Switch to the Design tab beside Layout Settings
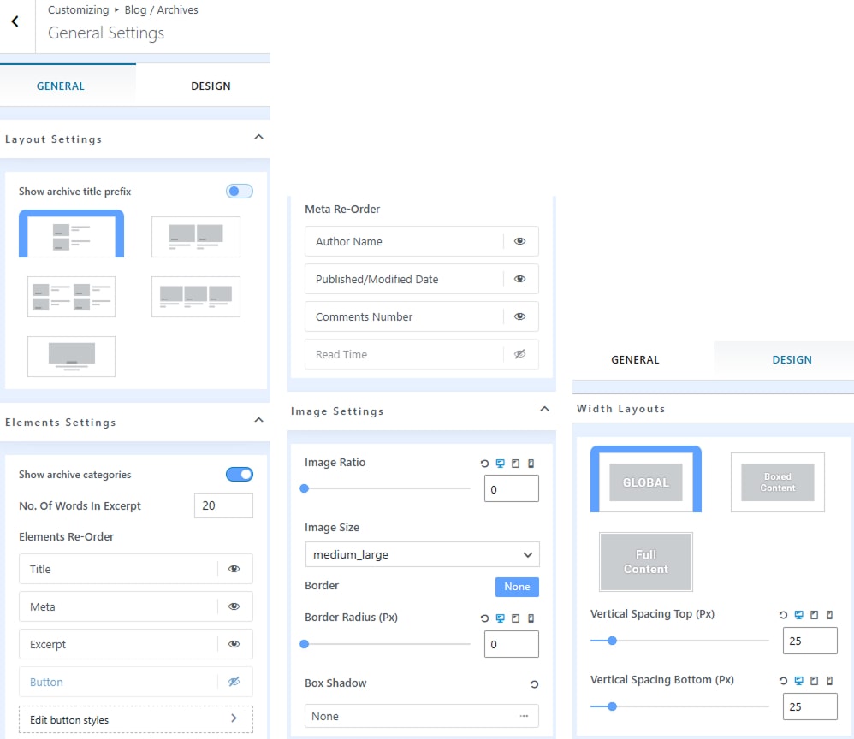Viewport: 854px width, 739px height. click(211, 86)
